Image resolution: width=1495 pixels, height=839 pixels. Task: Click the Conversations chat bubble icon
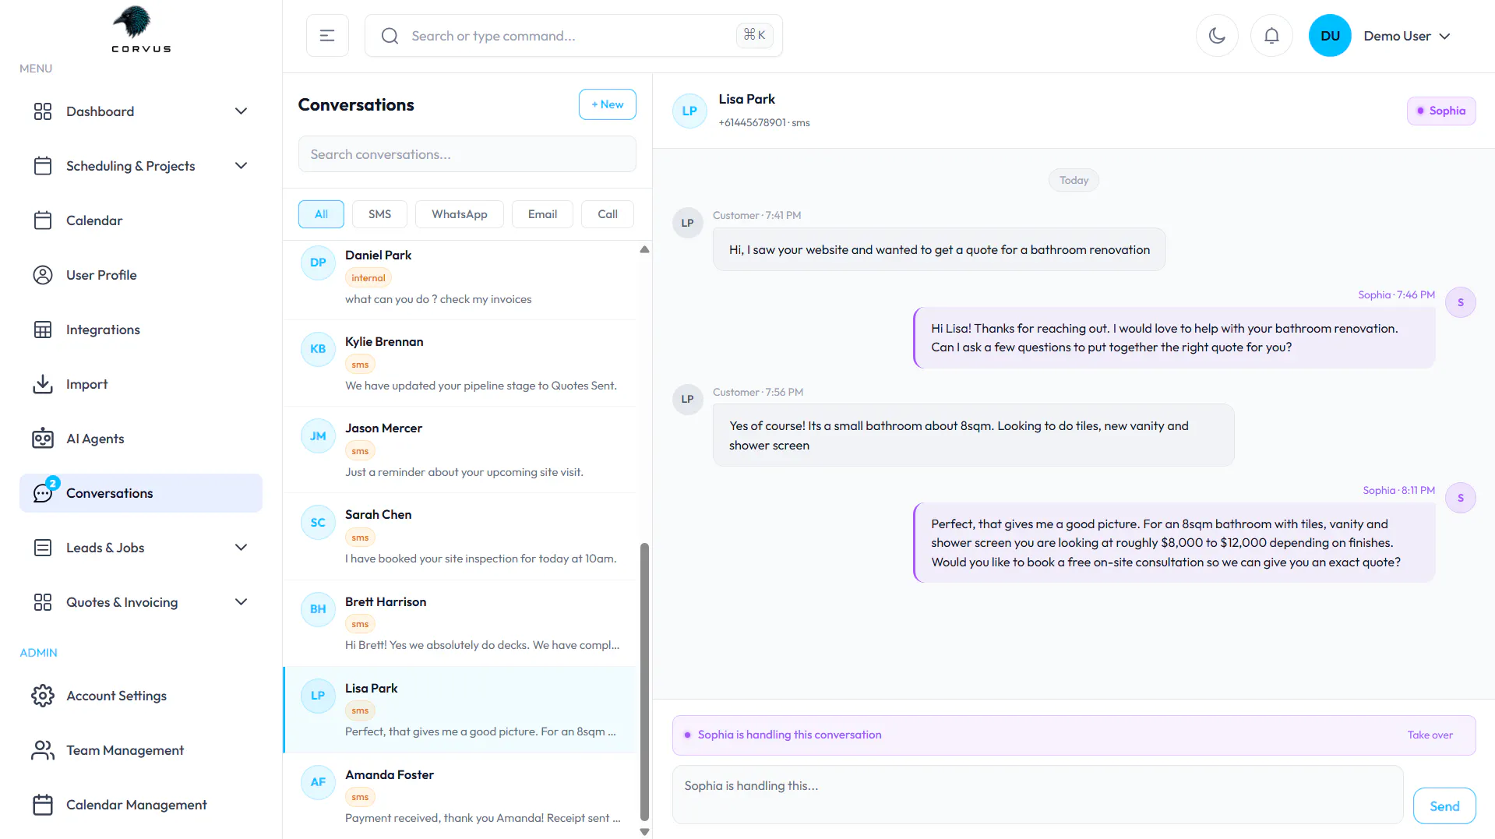tap(43, 493)
